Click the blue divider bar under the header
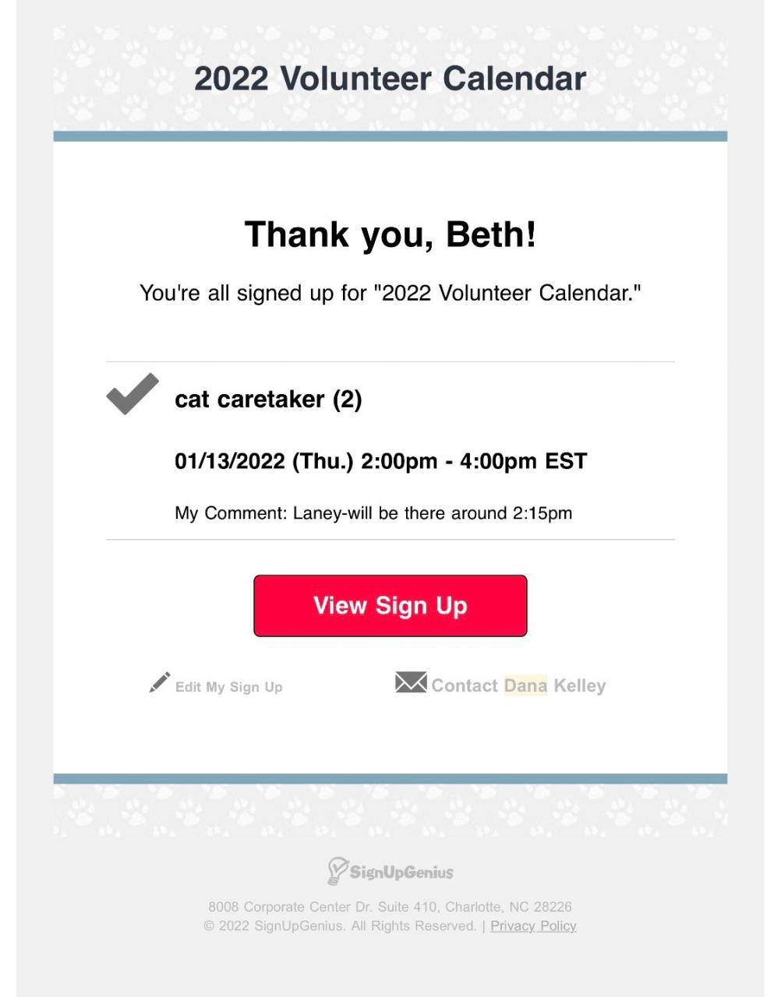 tap(390, 136)
